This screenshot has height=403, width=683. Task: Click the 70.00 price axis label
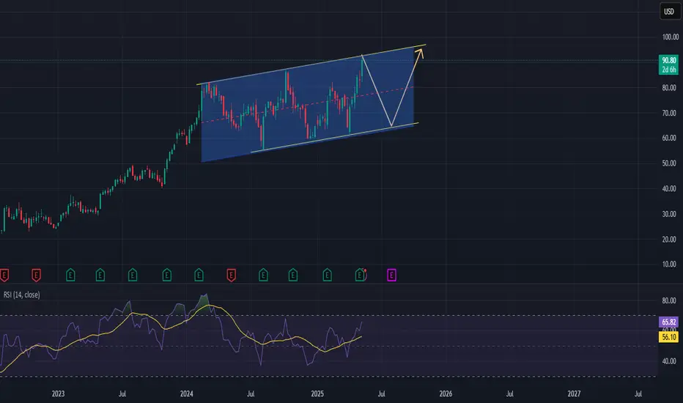pyautogui.click(x=669, y=113)
